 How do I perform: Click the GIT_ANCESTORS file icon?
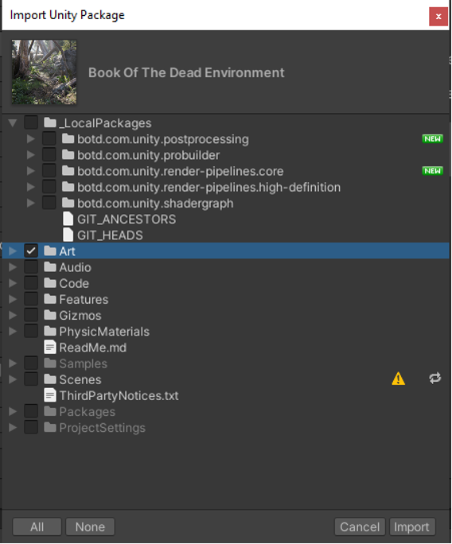click(x=68, y=219)
